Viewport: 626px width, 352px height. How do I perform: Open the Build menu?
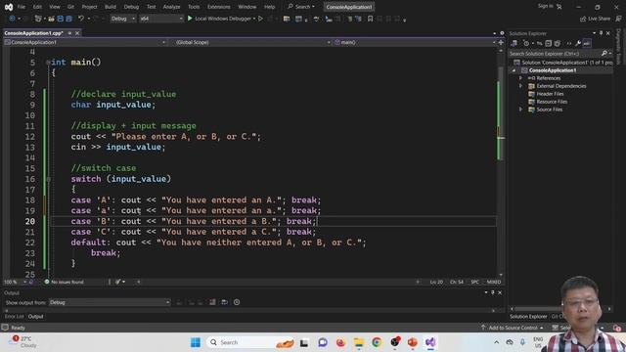point(111,7)
